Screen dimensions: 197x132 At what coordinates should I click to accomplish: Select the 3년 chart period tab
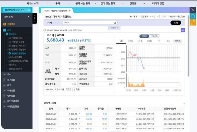[x=168, y=41]
